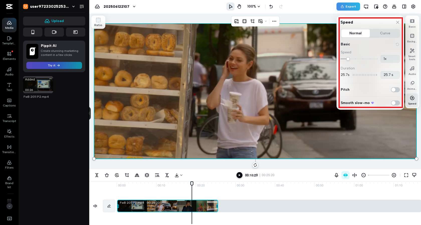Viewport: 421px width, 225px height.
Task: Open the help question mark icon
Action: 385,7
